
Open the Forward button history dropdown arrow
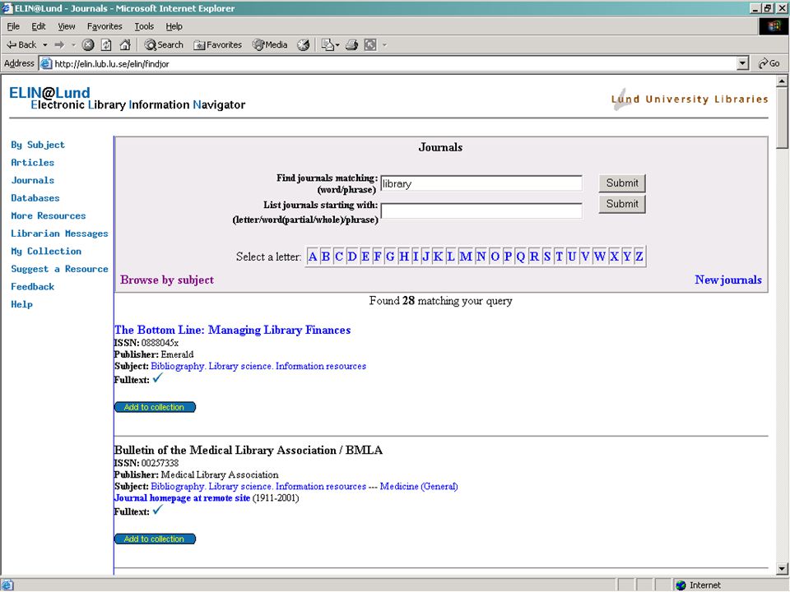73,44
